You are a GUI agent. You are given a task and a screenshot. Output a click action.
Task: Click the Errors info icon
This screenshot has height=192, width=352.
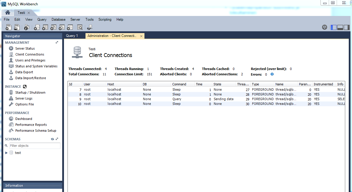point(272,74)
